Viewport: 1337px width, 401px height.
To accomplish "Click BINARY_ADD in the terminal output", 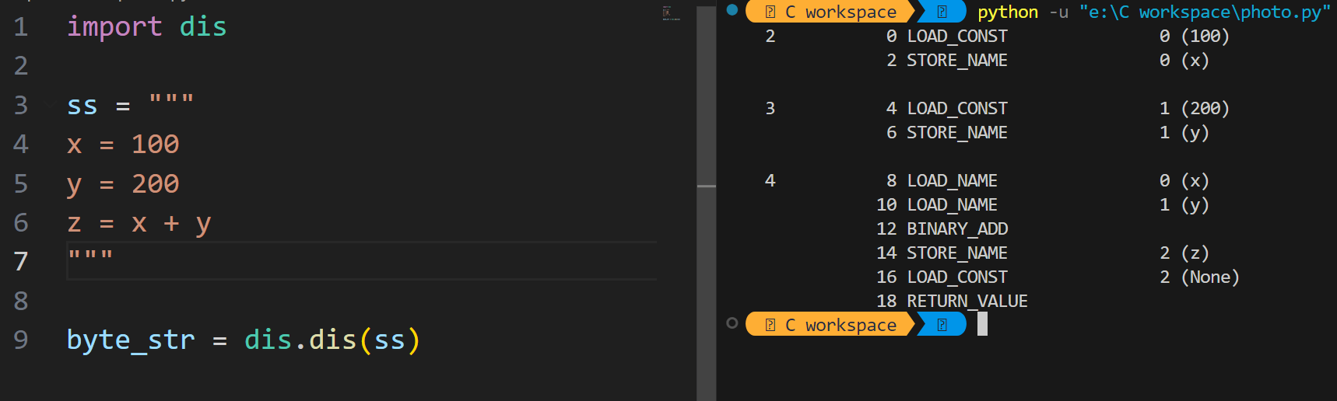I will 957,228.
